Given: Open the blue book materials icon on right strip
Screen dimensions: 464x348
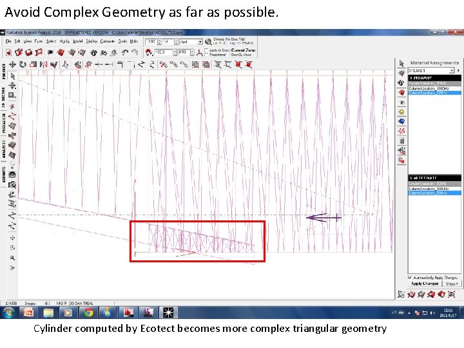Looking at the screenshot, I should pos(401,121).
